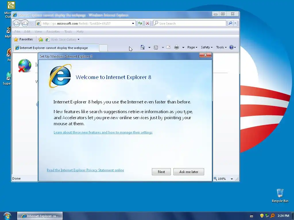Screen dimensions: 294x220
Task: Click Internet Explorer taskbar button
Action: 40,216
